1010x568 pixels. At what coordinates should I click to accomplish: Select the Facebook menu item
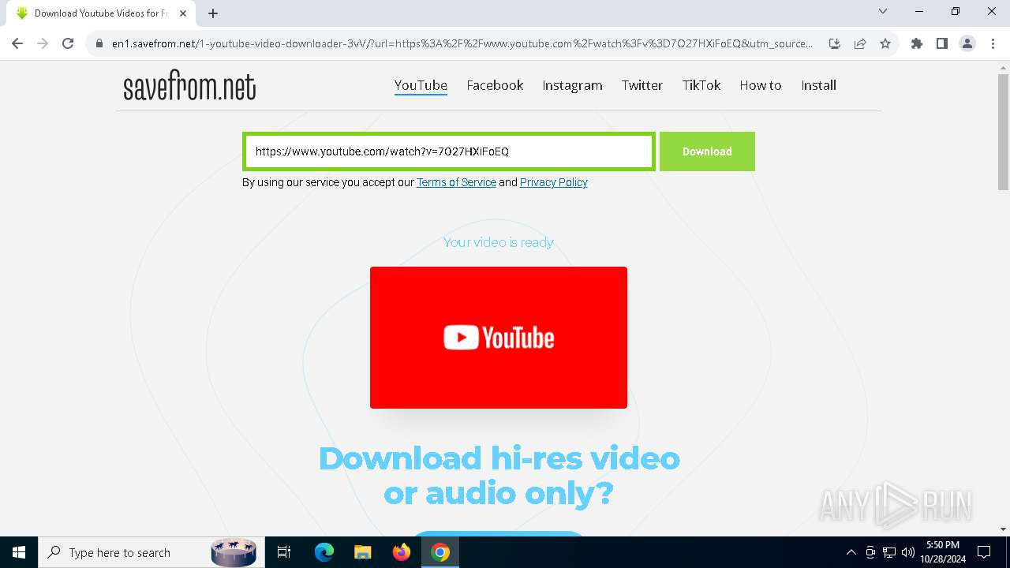coord(495,85)
